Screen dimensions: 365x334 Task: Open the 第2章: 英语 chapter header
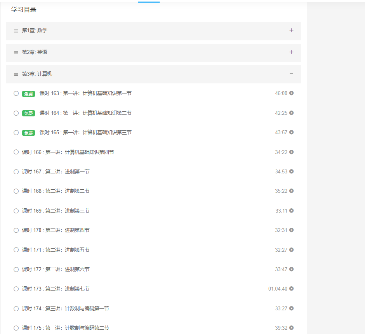35,52
